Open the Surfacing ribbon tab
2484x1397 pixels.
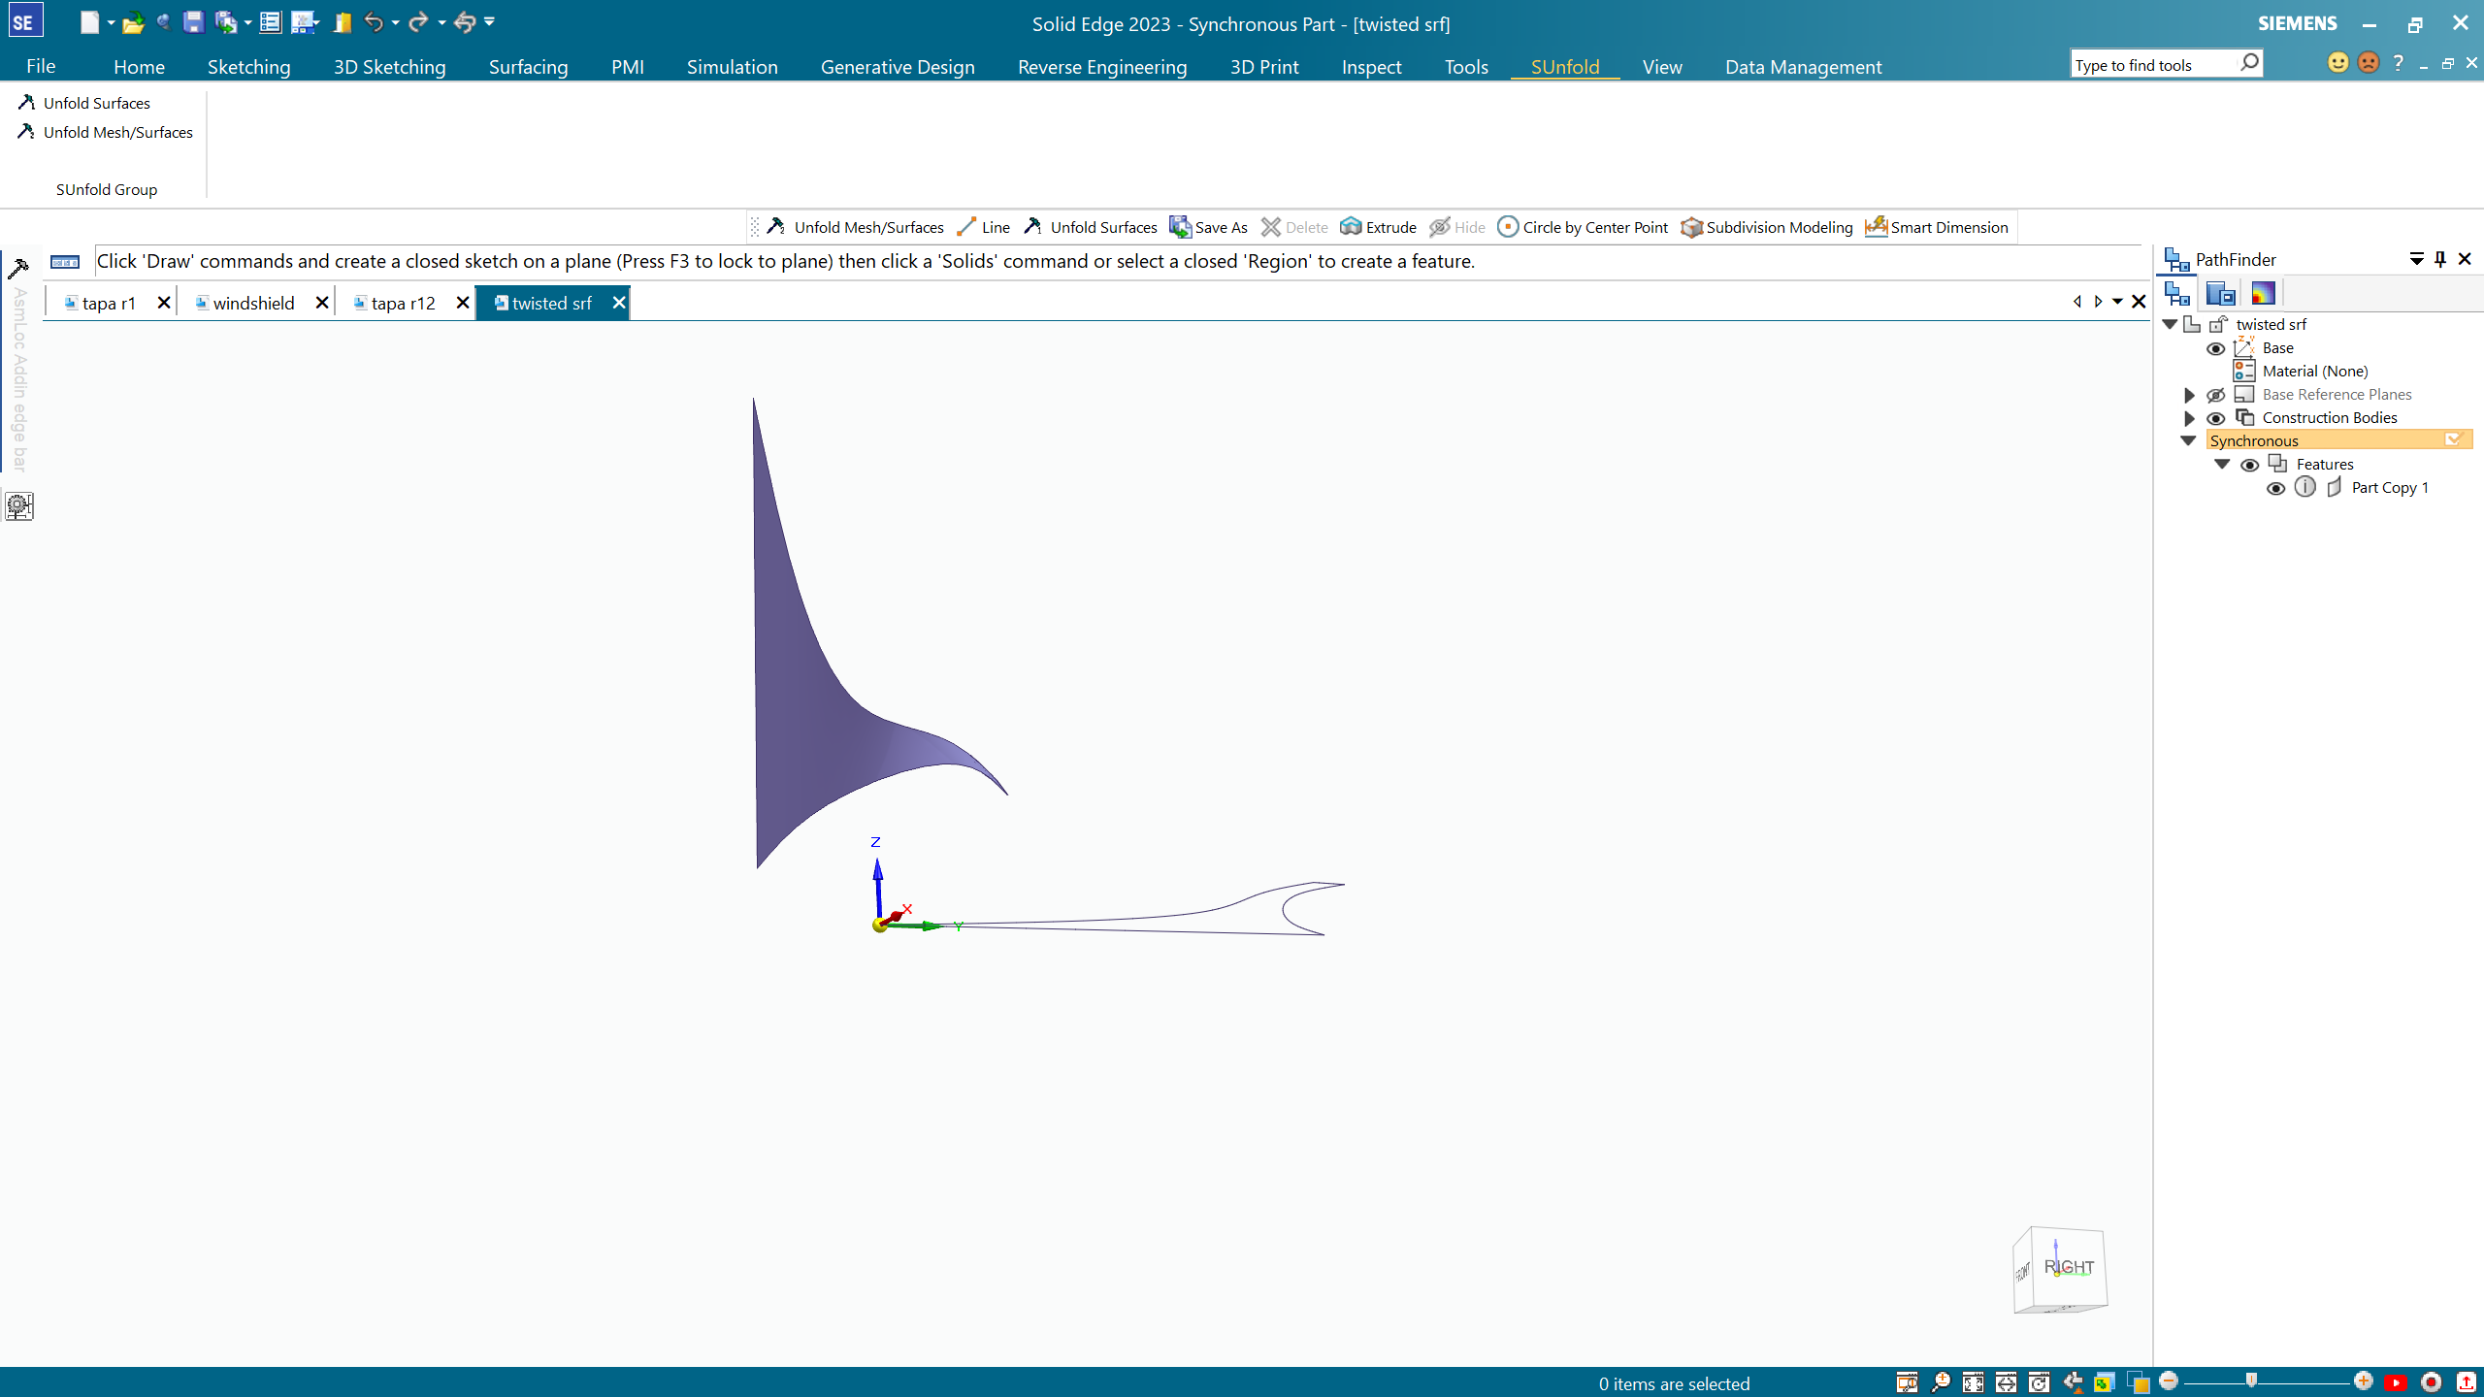(528, 67)
